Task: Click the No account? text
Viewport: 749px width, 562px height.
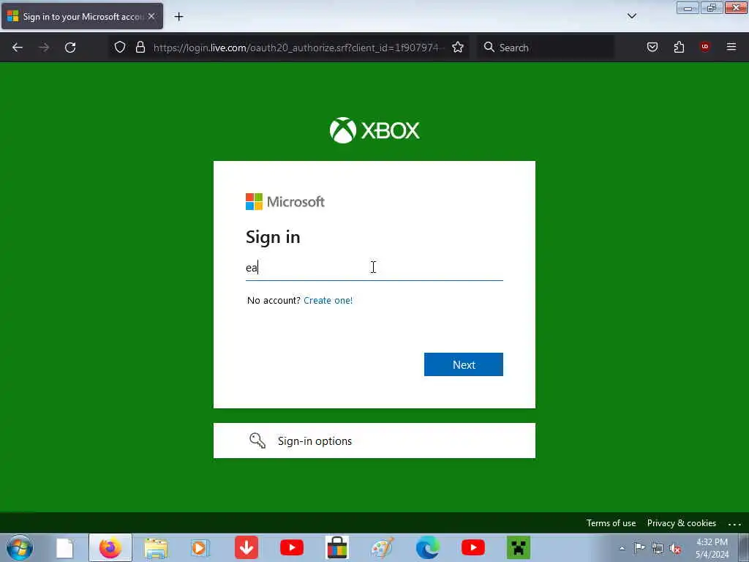Action: (x=274, y=301)
